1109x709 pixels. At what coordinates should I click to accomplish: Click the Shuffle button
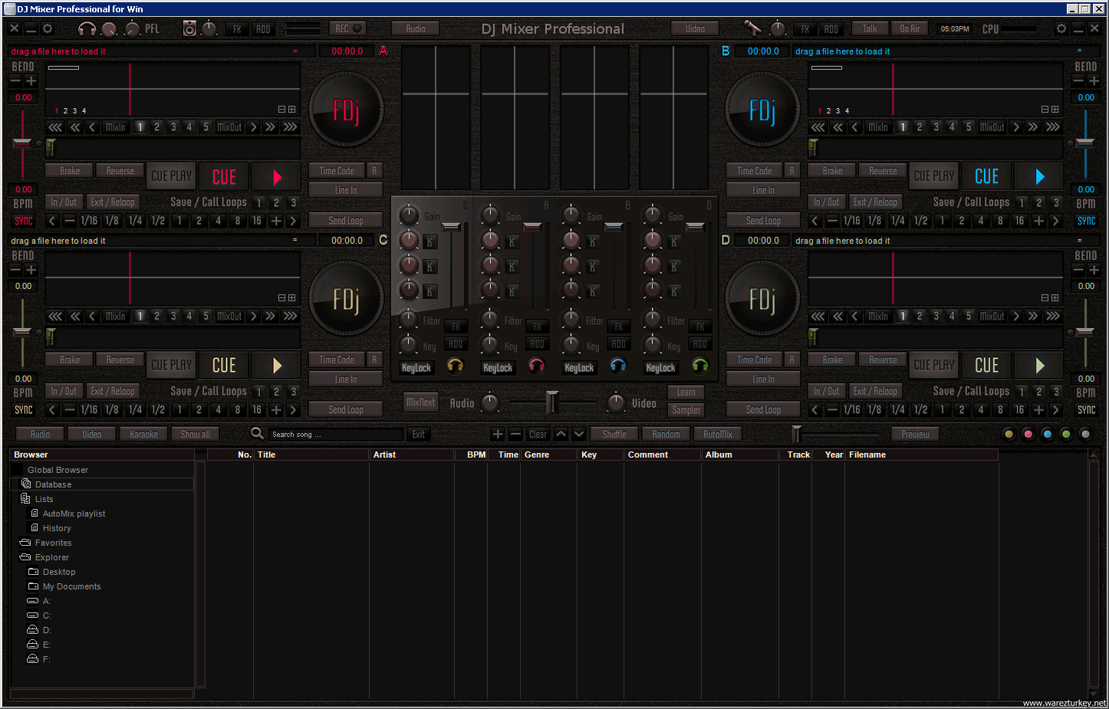tap(614, 434)
